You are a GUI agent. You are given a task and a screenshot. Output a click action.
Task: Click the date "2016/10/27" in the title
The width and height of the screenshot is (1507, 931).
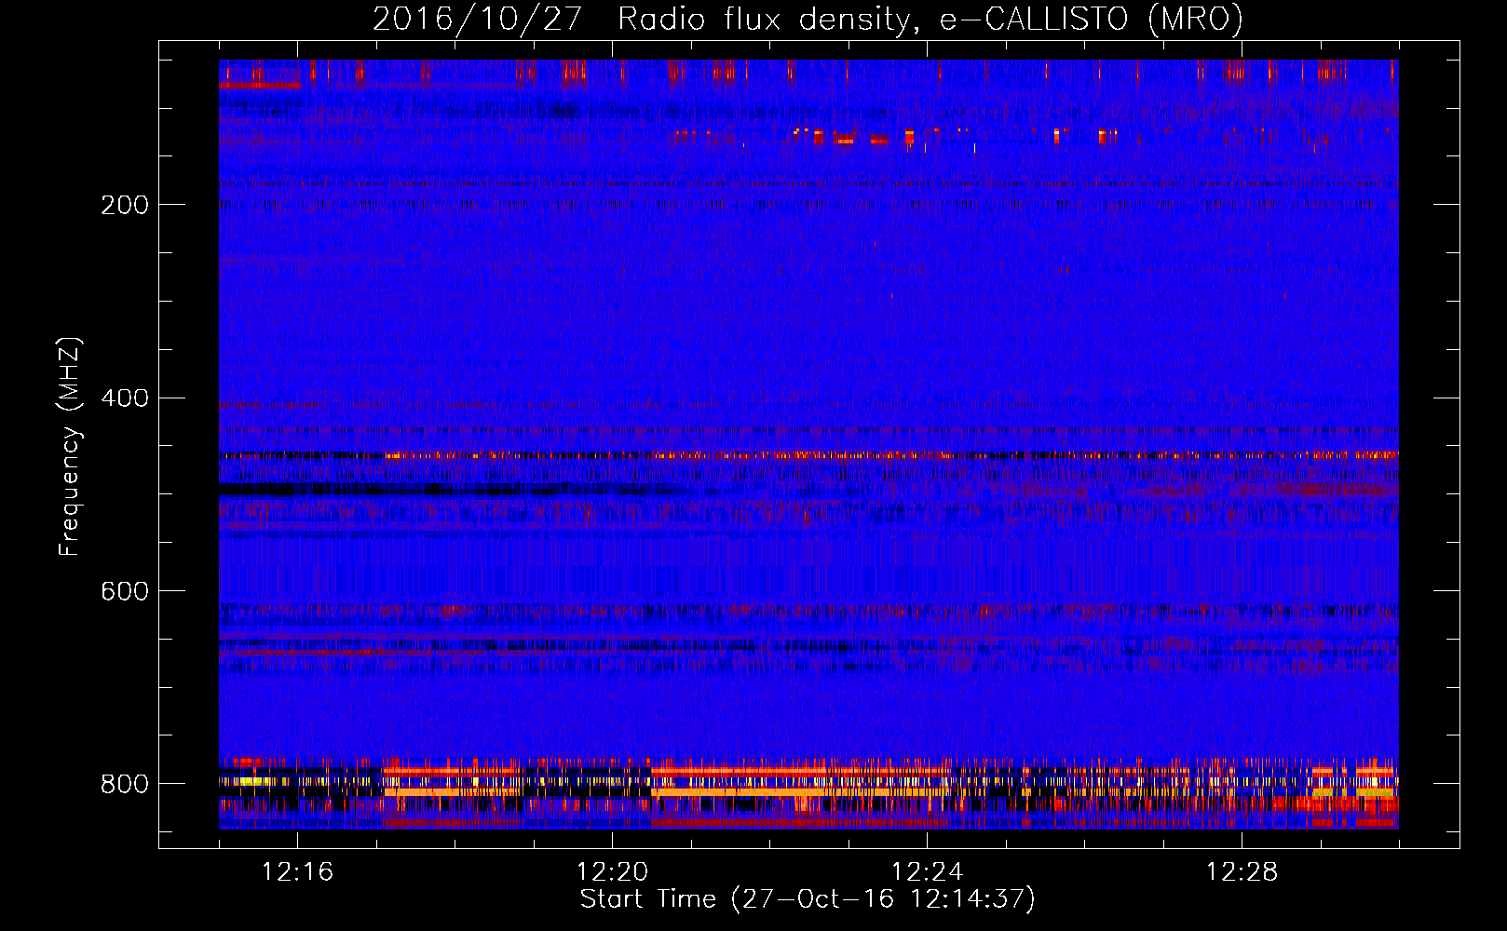pos(477,19)
